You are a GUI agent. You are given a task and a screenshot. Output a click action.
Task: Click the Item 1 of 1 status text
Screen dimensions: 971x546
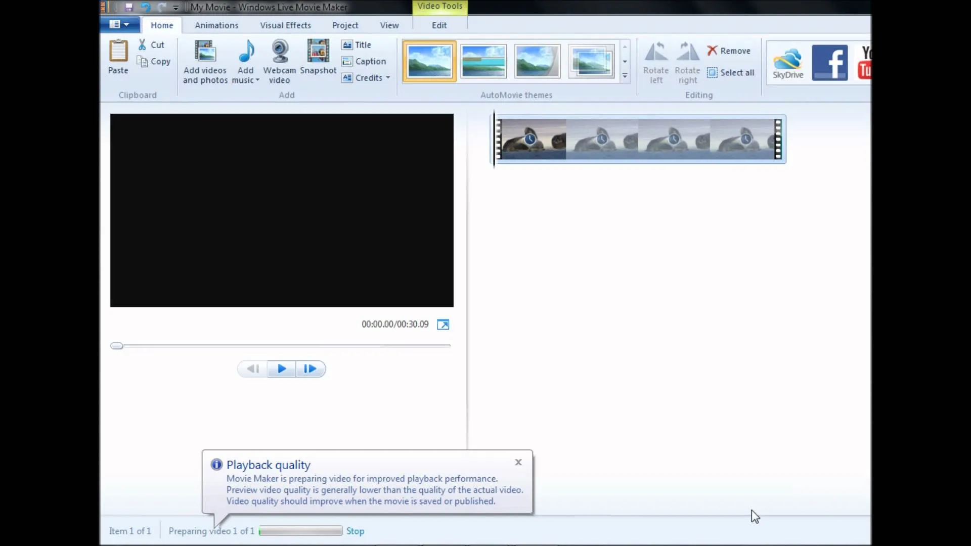[x=130, y=531]
